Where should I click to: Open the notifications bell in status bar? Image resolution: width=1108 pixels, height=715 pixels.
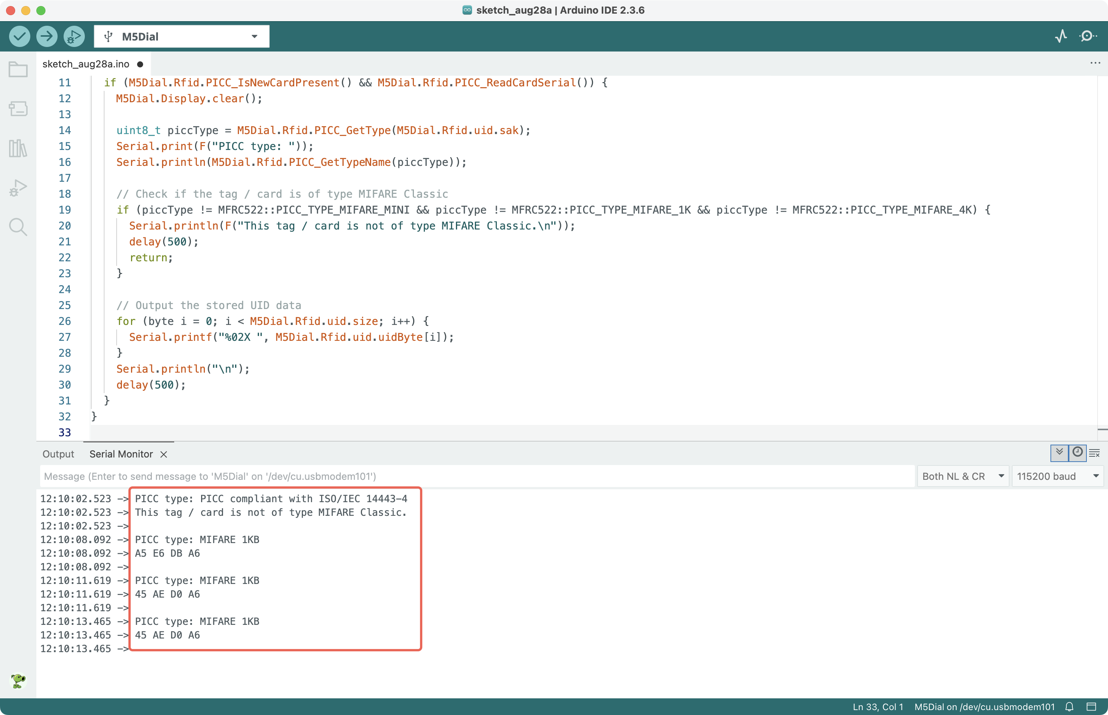pos(1069,707)
